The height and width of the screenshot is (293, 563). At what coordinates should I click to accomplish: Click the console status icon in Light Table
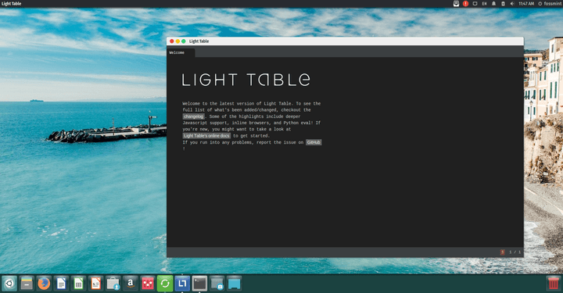coord(502,252)
